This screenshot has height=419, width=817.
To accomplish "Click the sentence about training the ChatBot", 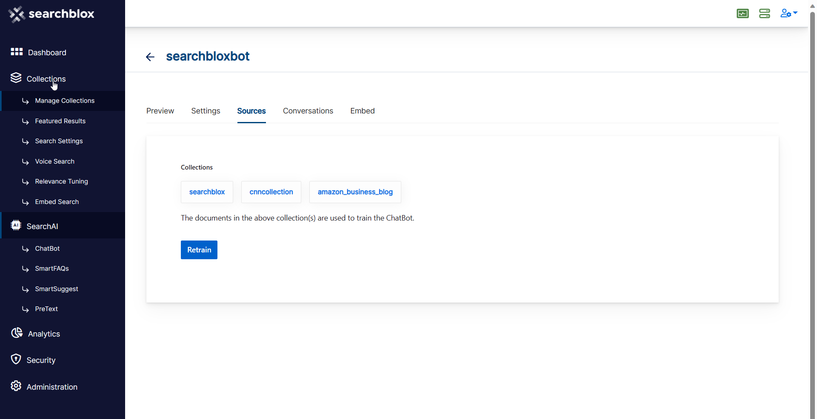I will tap(297, 218).
